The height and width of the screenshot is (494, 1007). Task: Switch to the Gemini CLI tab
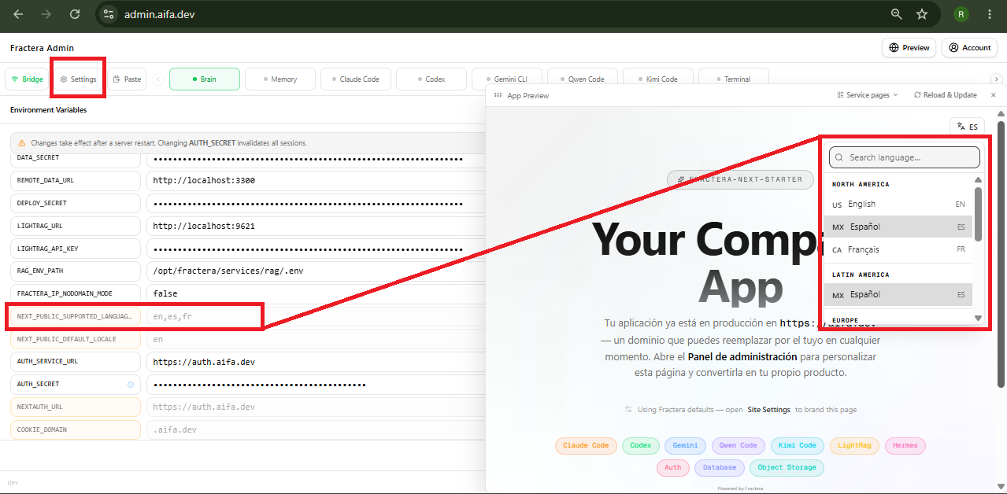pos(507,77)
